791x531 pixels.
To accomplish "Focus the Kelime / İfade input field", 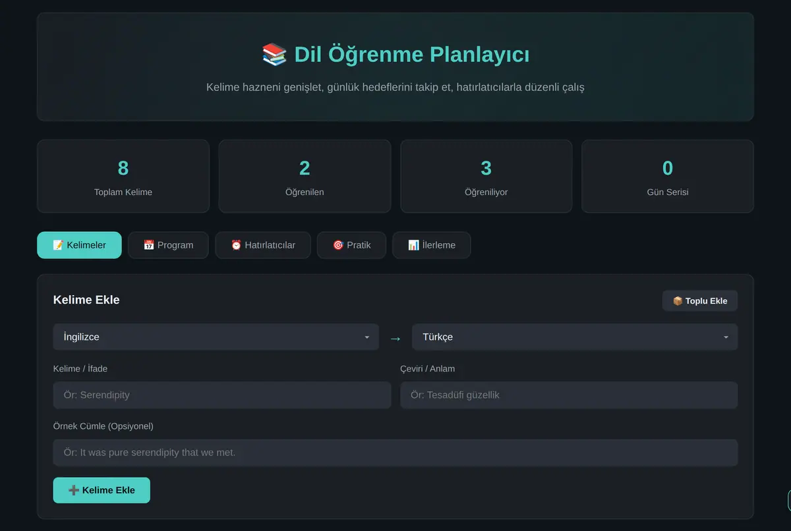I will tap(222, 395).
